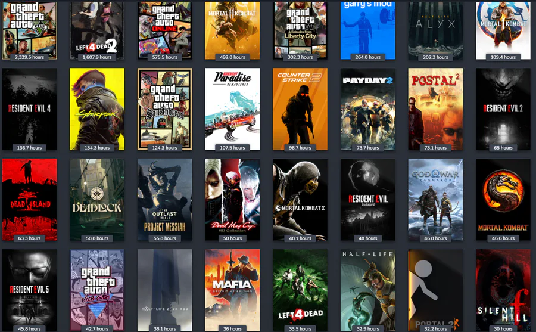Open the green Left 4 Dead cover
536x332 pixels.
tap(300, 290)
